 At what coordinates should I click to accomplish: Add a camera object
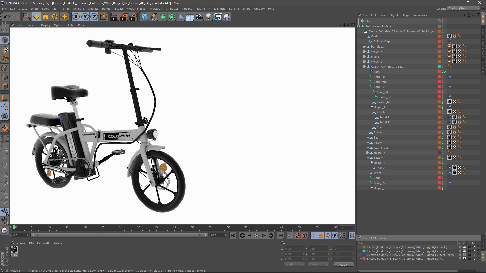[199, 17]
